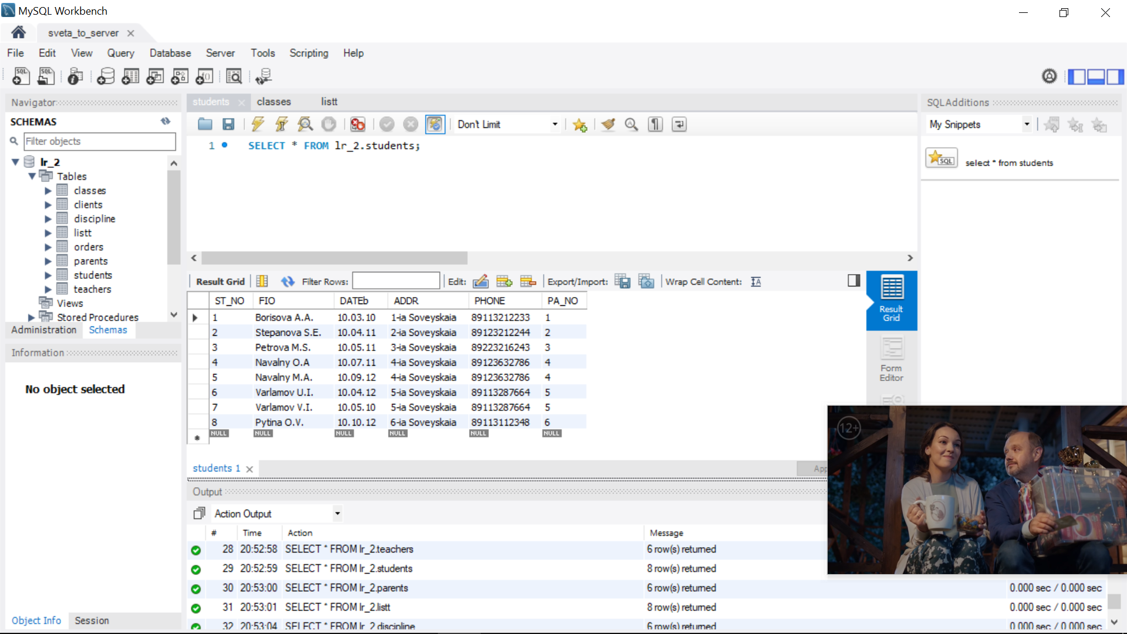Toggle the invisible characters pilcrow icon
1127x634 pixels.
point(655,124)
